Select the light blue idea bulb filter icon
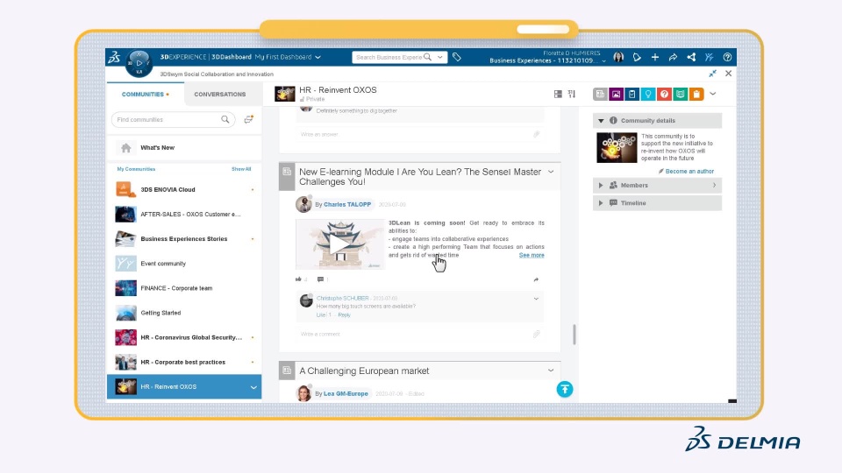 tap(648, 94)
